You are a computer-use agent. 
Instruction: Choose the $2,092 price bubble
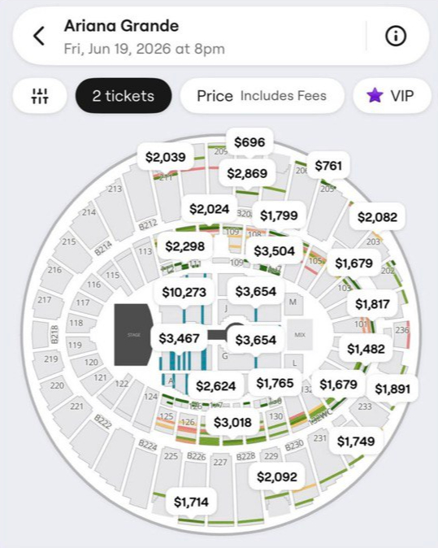[x=276, y=476]
